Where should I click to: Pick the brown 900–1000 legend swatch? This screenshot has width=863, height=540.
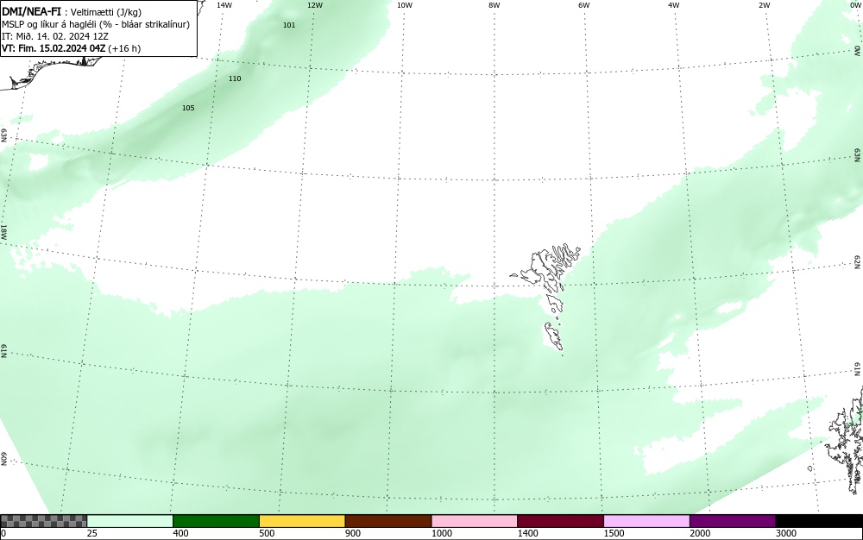click(388, 521)
